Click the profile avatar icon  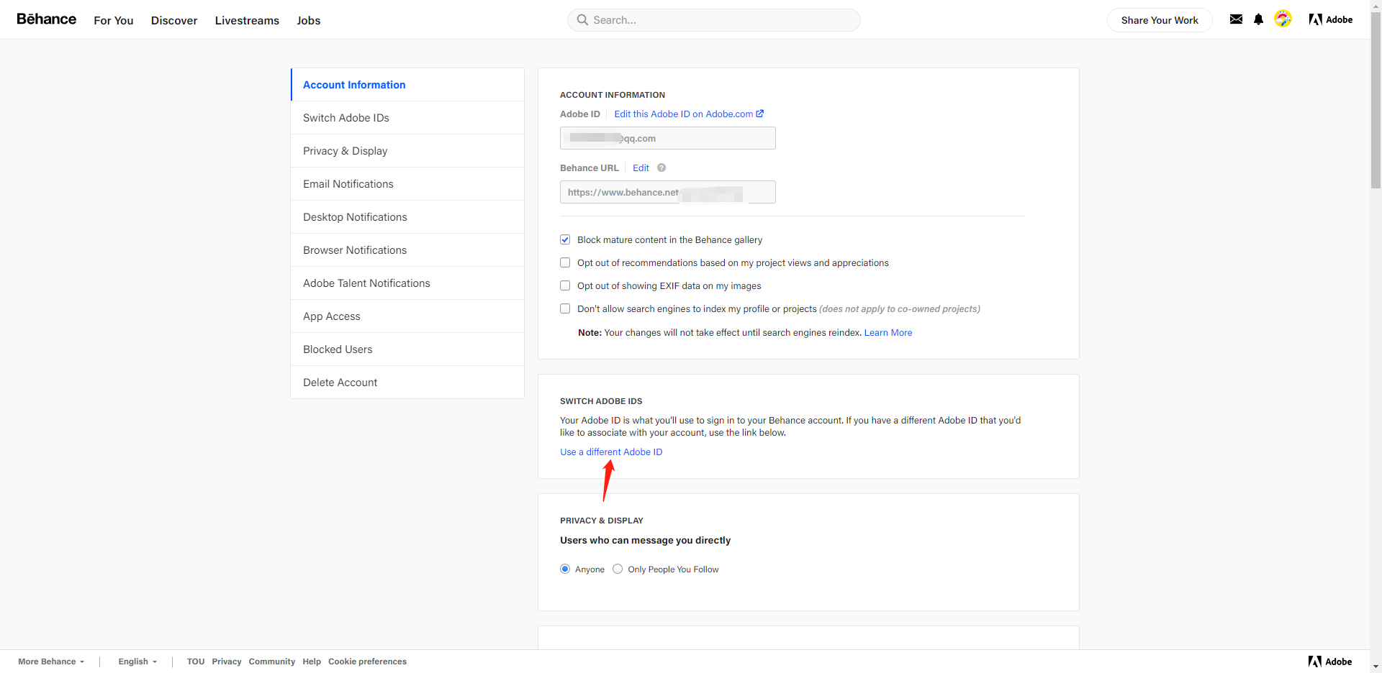click(1283, 19)
